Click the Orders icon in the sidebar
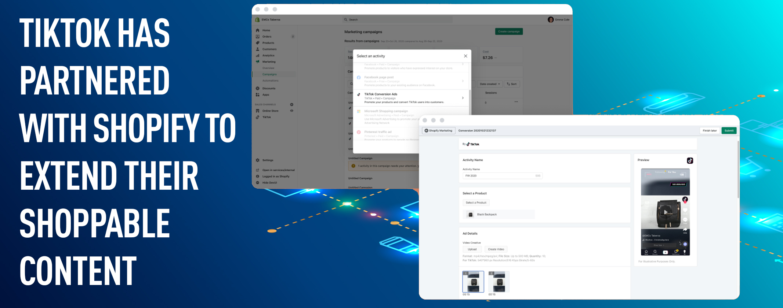This screenshot has width=783, height=308. click(258, 37)
